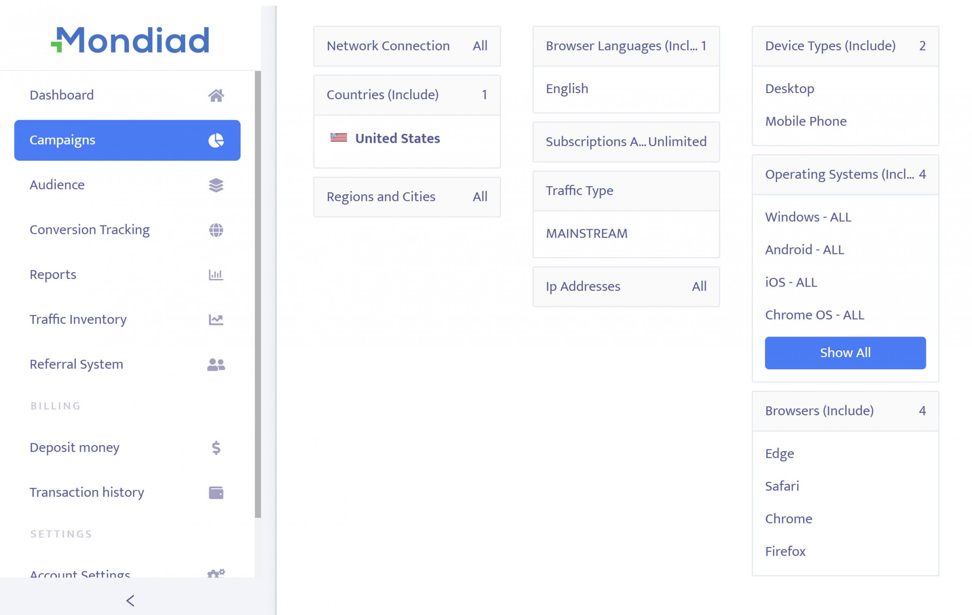Open Deposit money page
This screenshot has height=615, width=972.
tap(127, 448)
